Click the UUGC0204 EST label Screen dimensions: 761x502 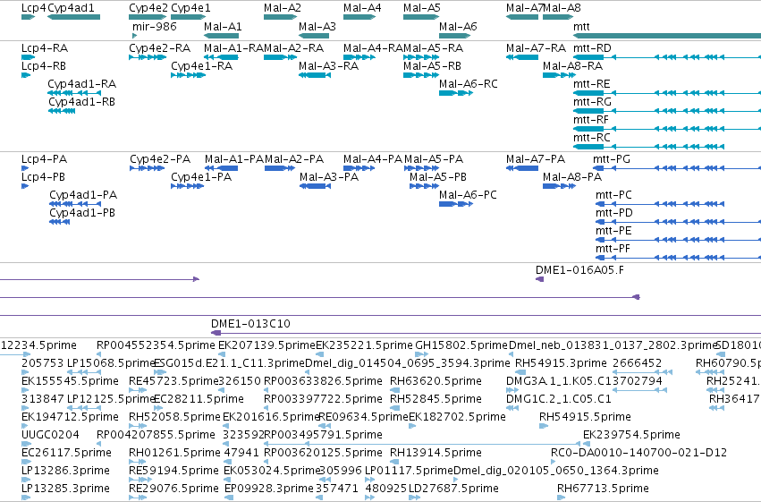[x=50, y=435]
